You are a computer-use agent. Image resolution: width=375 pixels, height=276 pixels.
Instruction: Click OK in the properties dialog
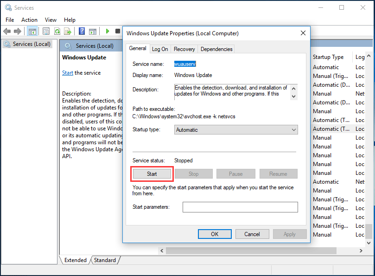[x=215, y=234]
